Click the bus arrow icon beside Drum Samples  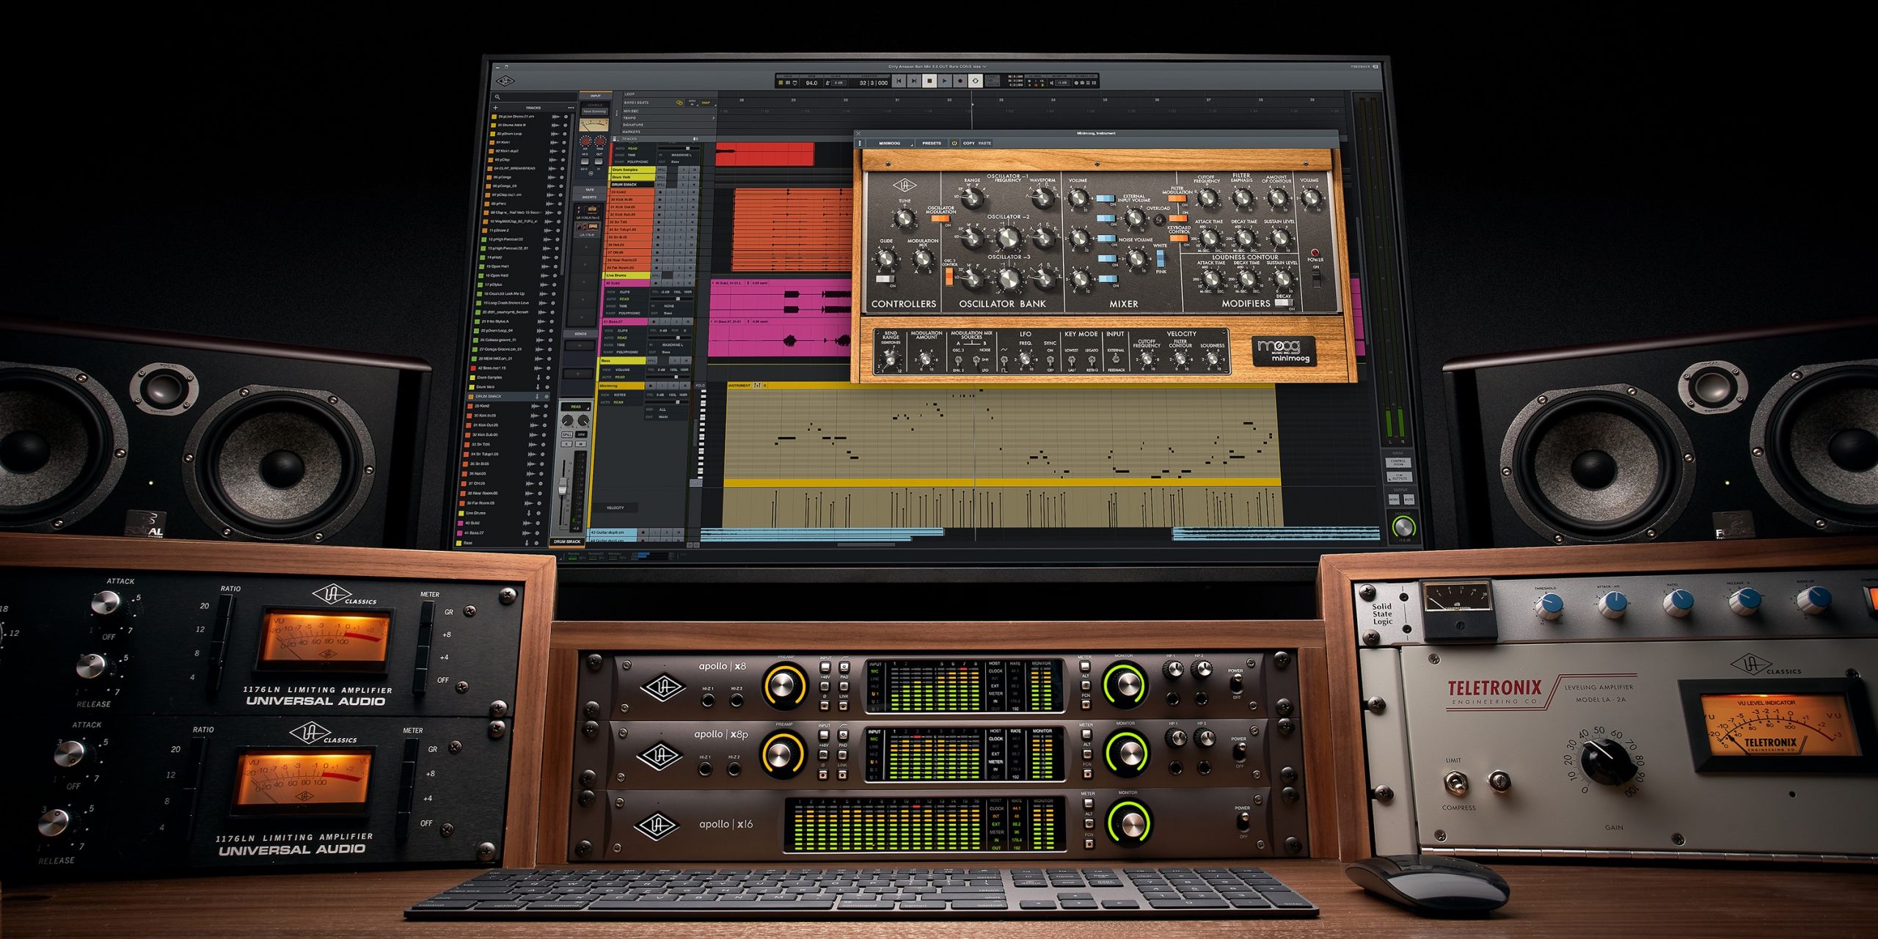538,377
